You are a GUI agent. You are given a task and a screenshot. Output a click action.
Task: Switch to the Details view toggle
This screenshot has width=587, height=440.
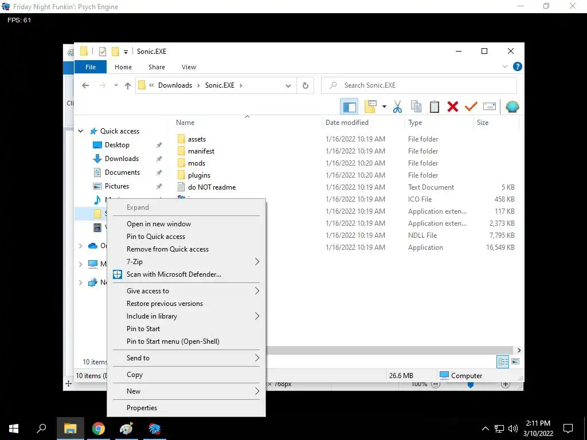[503, 362]
